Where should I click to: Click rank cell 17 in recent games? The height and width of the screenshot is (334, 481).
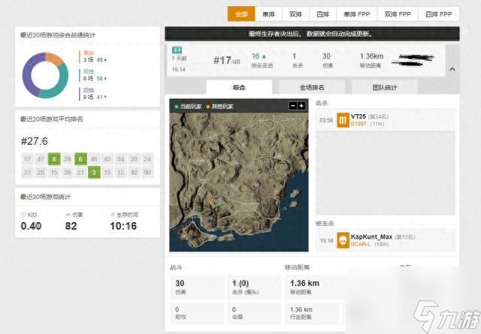coord(27,159)
